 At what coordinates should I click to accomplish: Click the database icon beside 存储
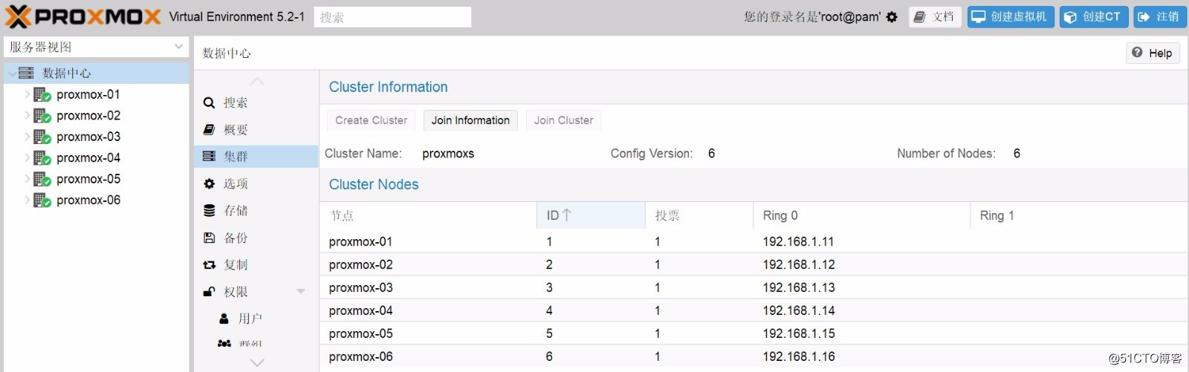click(209, 211)
